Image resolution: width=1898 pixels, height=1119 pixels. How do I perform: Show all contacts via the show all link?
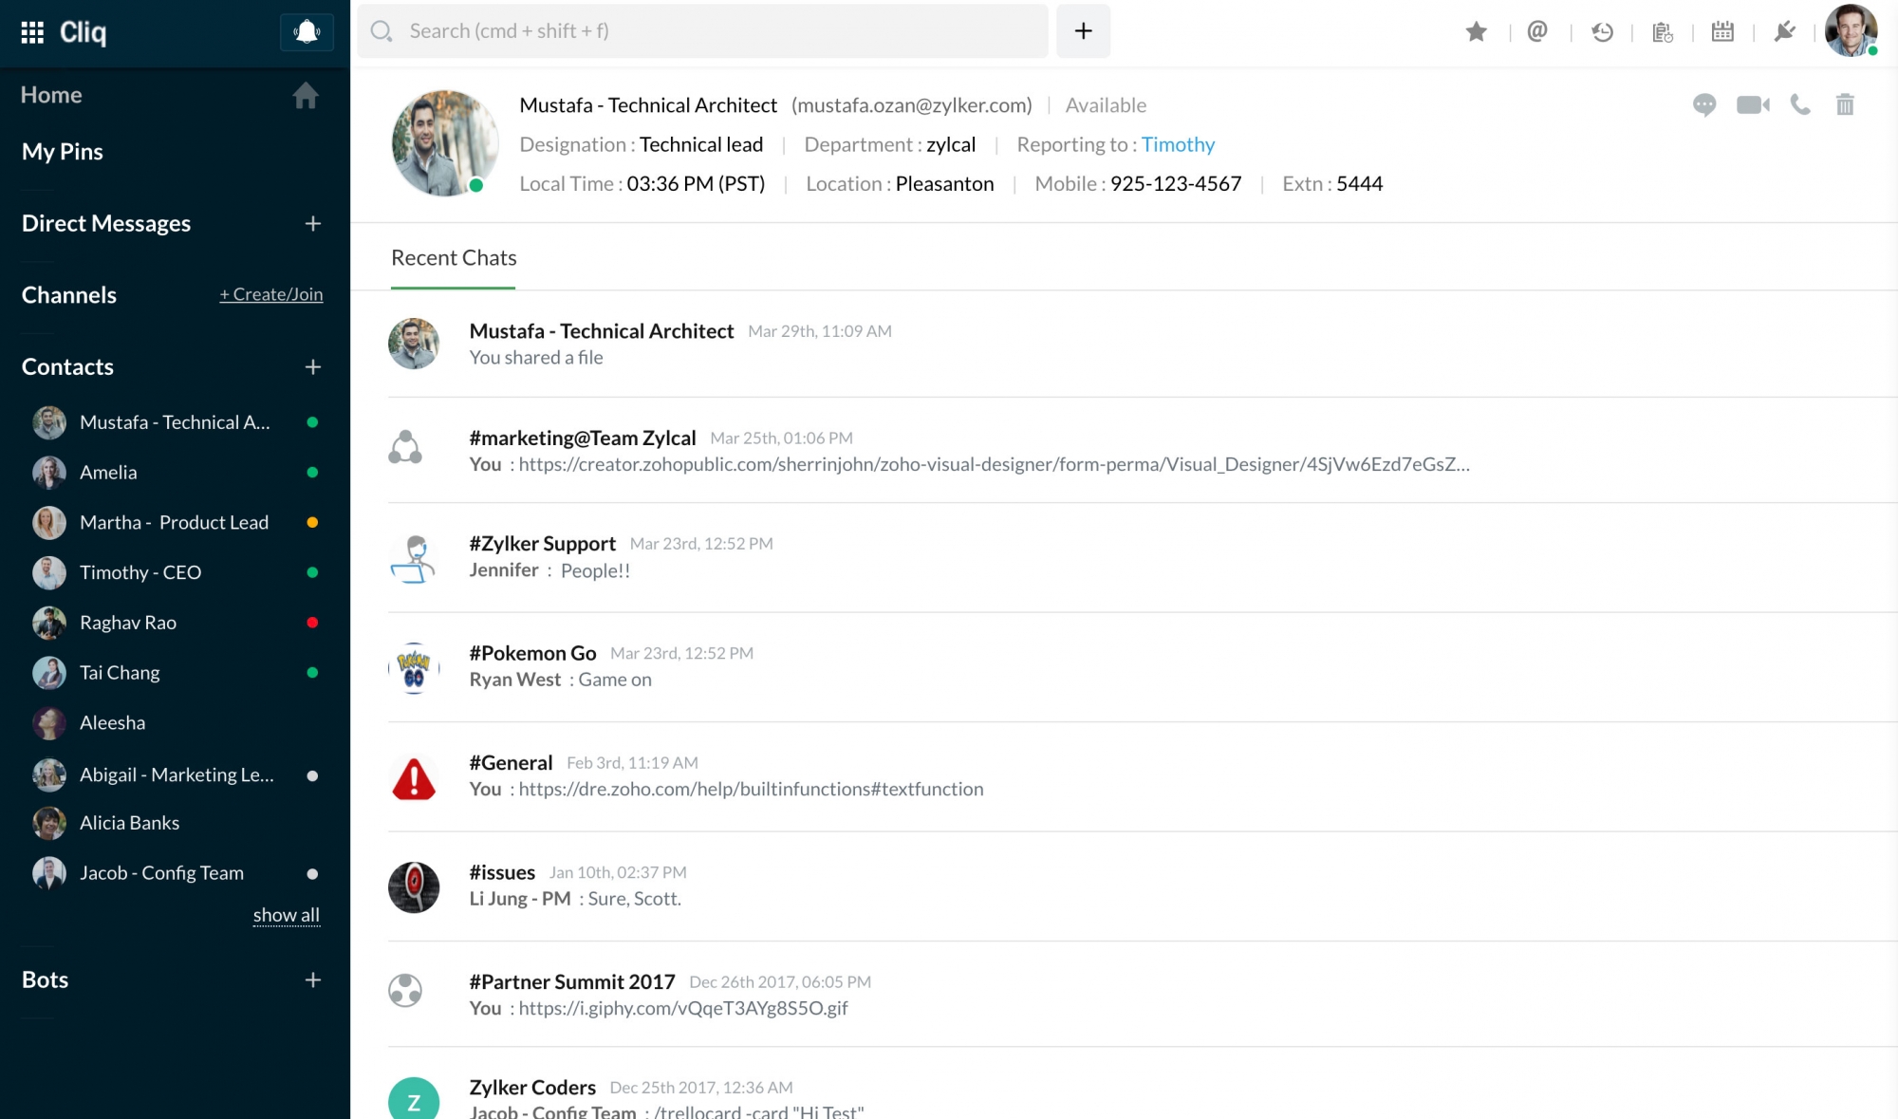point(287,914)
